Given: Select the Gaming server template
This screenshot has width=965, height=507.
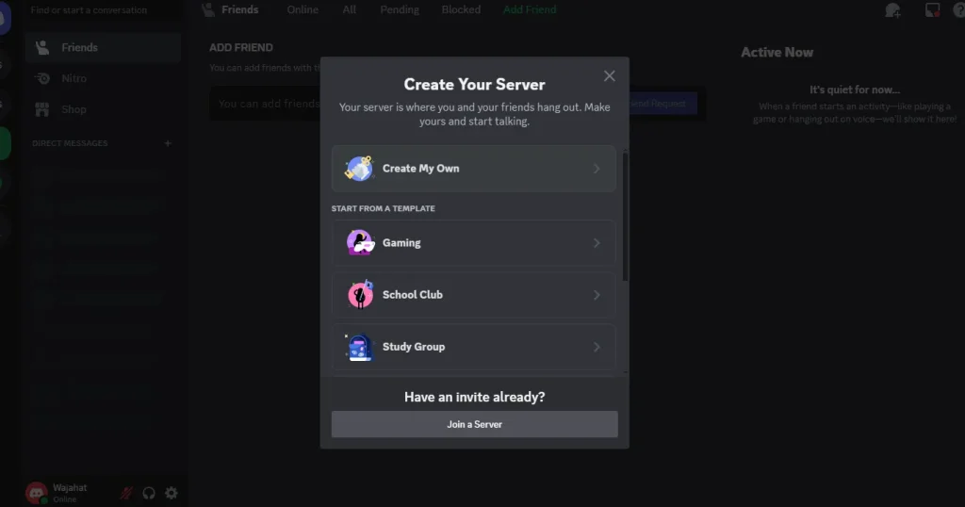Looking at the screenshot, I should pos(473,243).
